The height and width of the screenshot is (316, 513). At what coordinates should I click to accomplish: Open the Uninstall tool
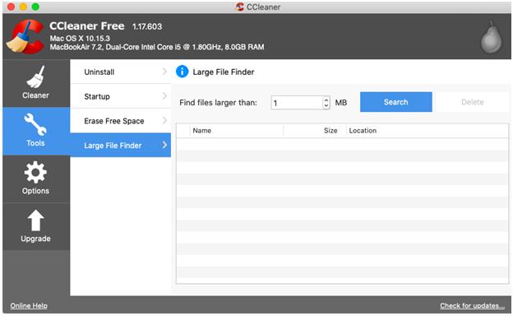(x=120, y=72)
